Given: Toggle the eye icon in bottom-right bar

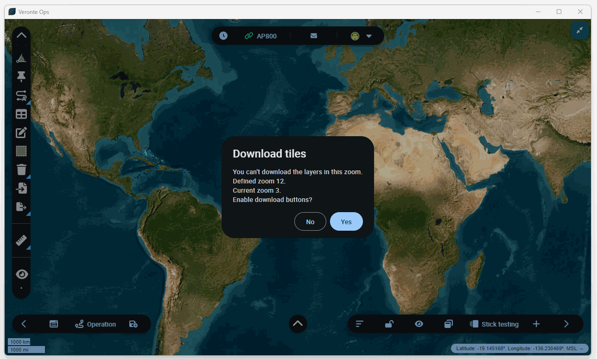Looking at the screenshot, I should (419, 324).
